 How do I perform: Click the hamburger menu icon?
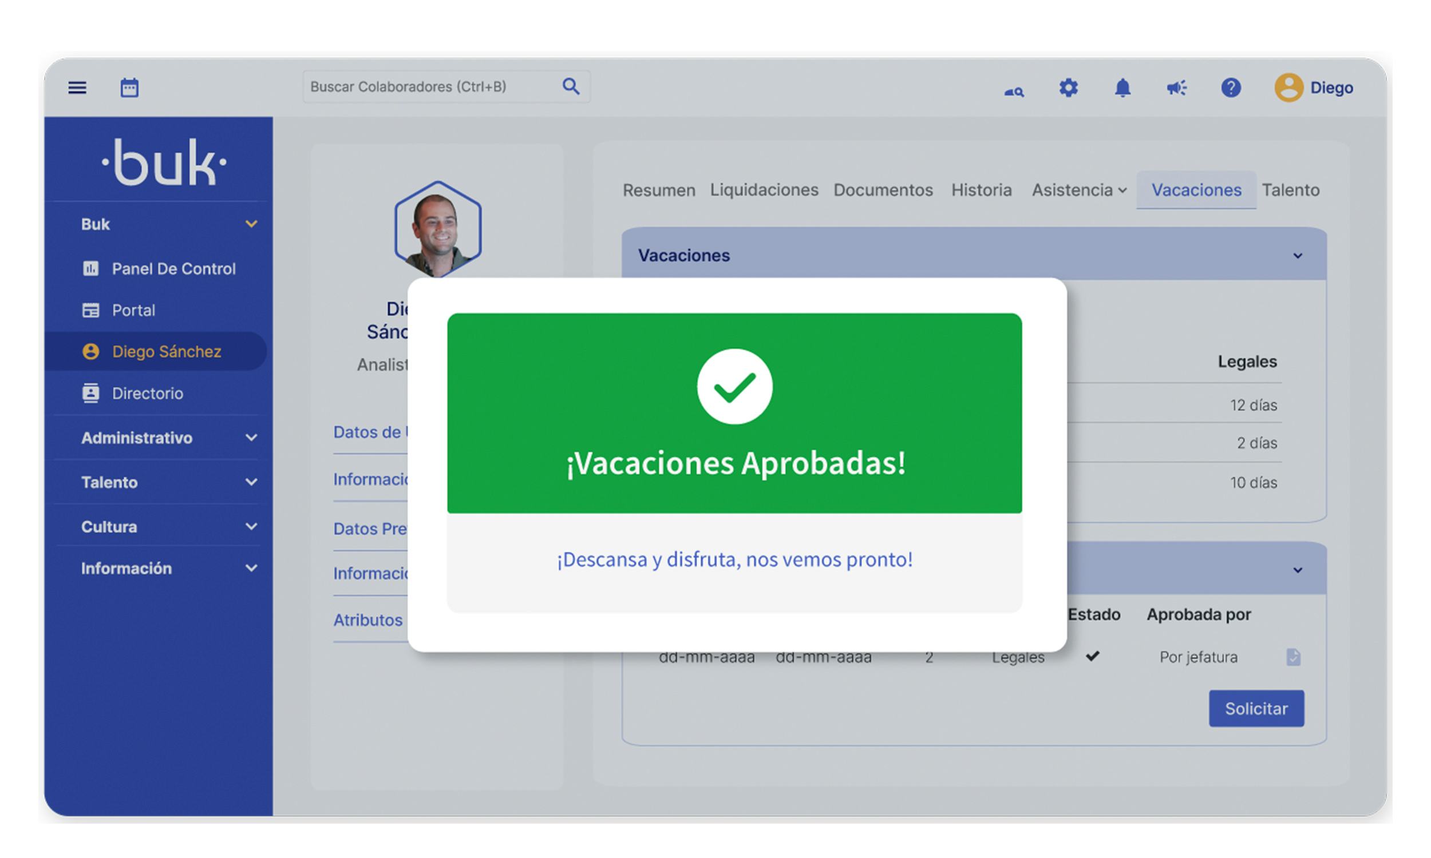(x=77, y=87)
